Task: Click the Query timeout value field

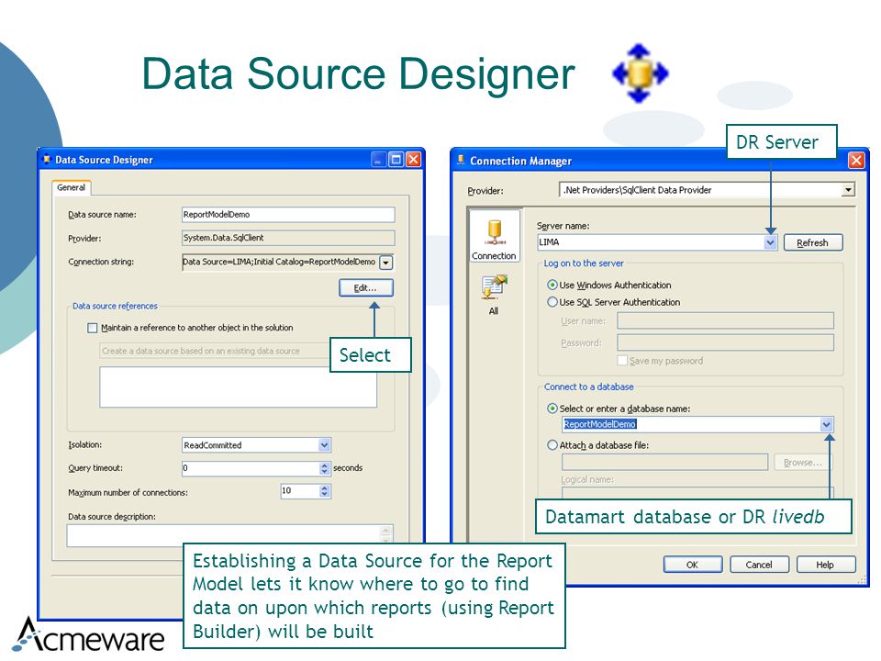Action: pyautogui.click(x=251, y=468)
